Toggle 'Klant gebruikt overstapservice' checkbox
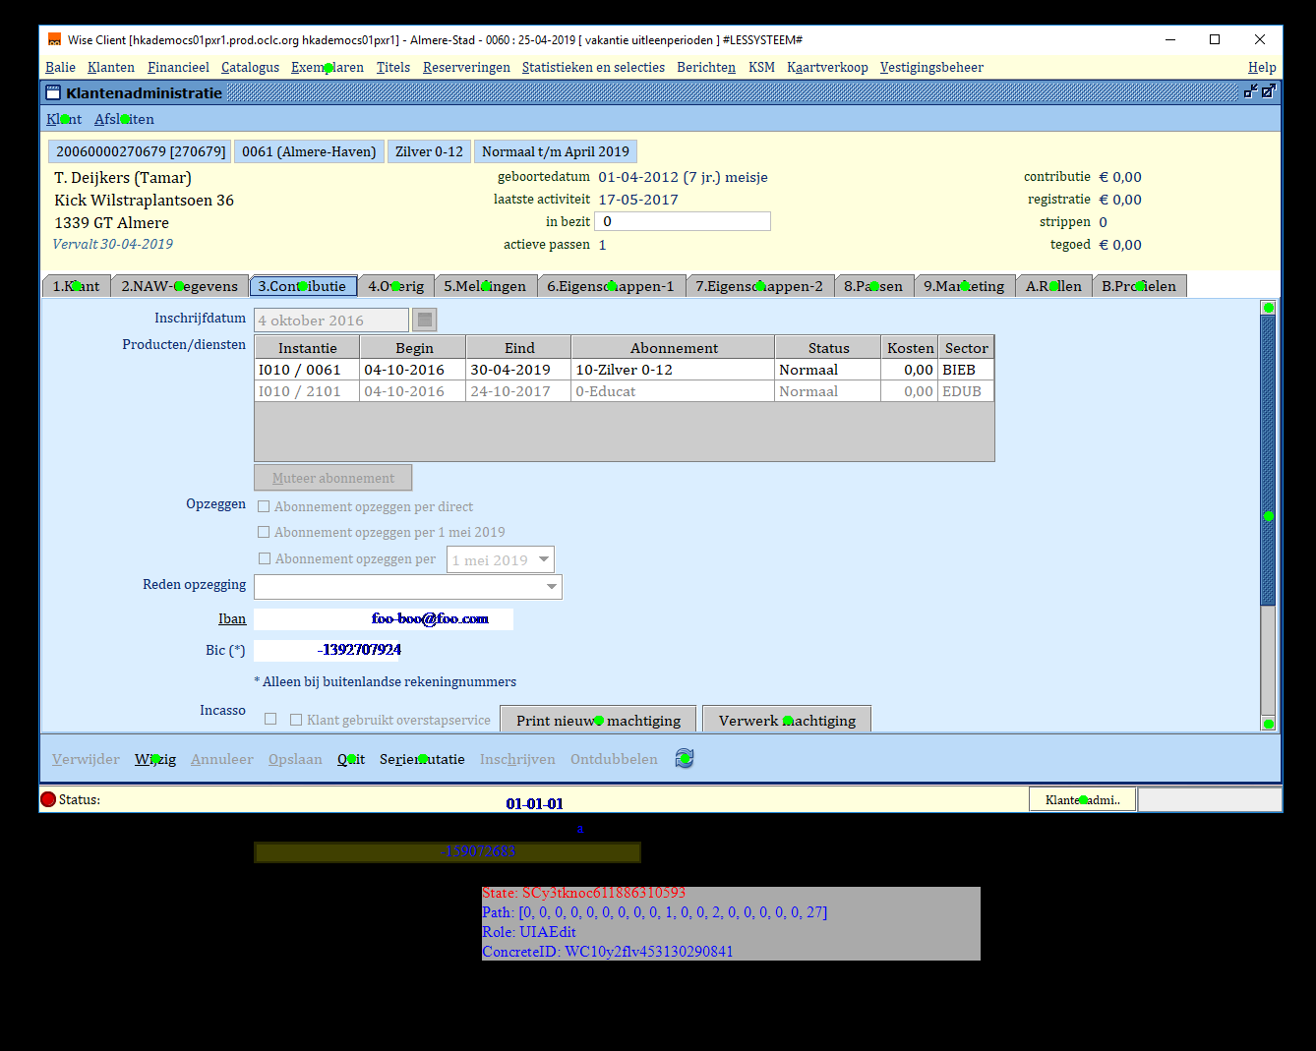Viewport: 1316px width, 1051px height. 296,720
